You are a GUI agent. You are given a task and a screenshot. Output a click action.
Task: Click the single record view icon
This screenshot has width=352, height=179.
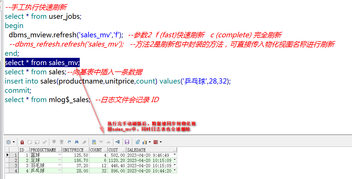[x=94, y=142]
